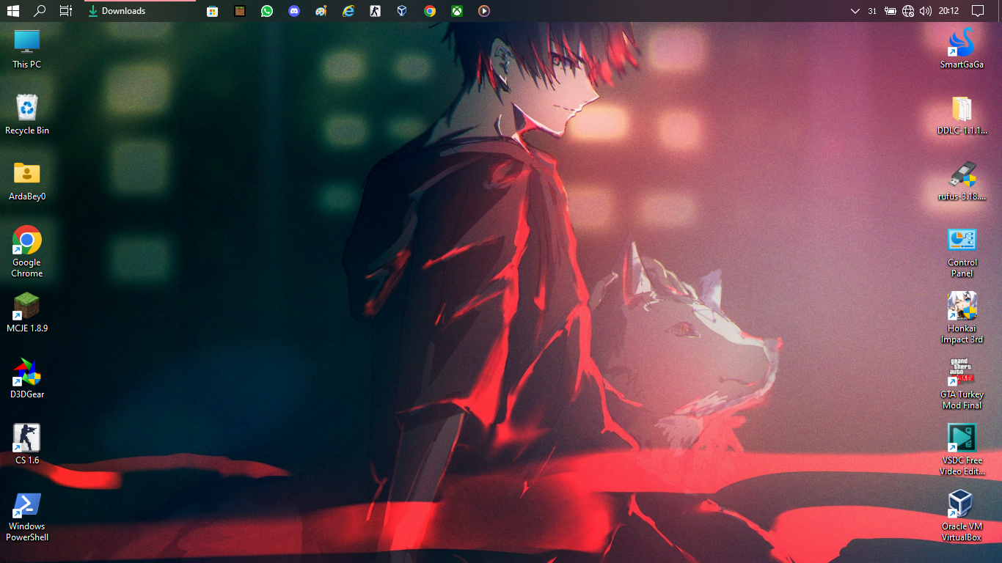Viewport: 1002px width, 563px height.
Task: Open Task View on the taskbar
Action: coord(66,11)
